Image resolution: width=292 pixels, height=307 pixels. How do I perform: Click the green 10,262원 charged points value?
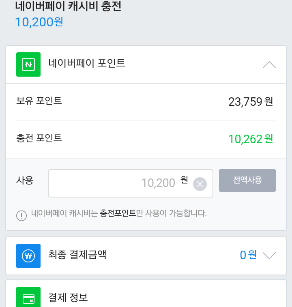251,139
